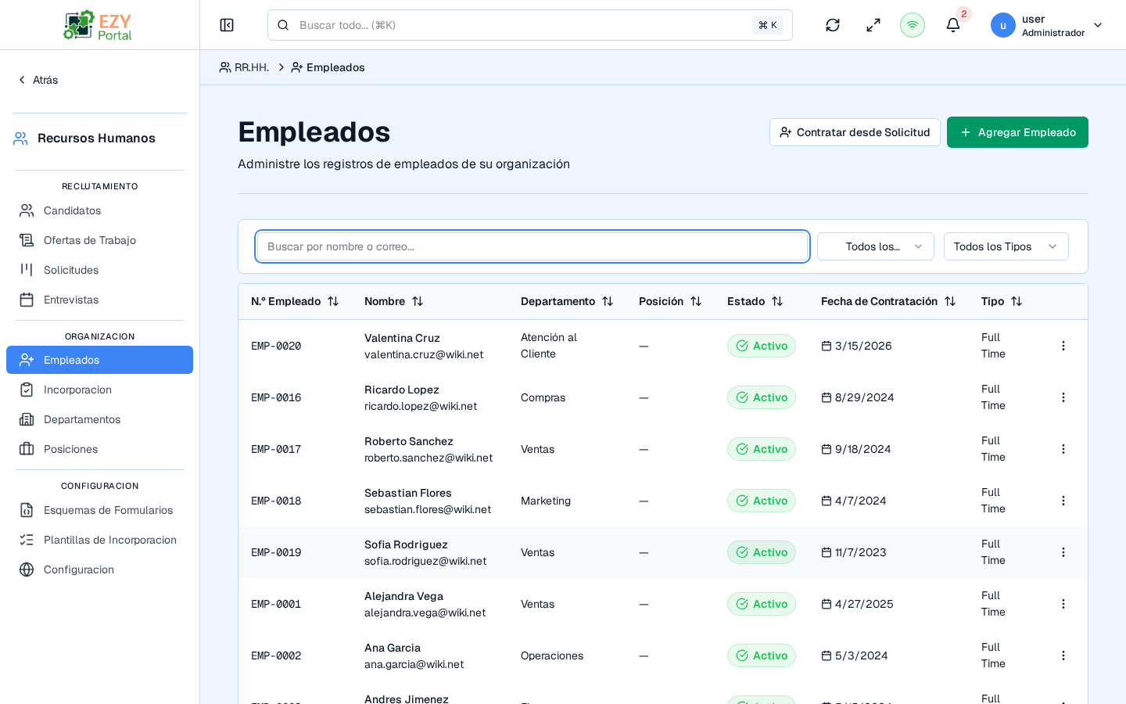This screenshot has height=704, width=1126.
Task: Open the 'Todos los Tipos' dropdown
Action: click(1006, 246)
